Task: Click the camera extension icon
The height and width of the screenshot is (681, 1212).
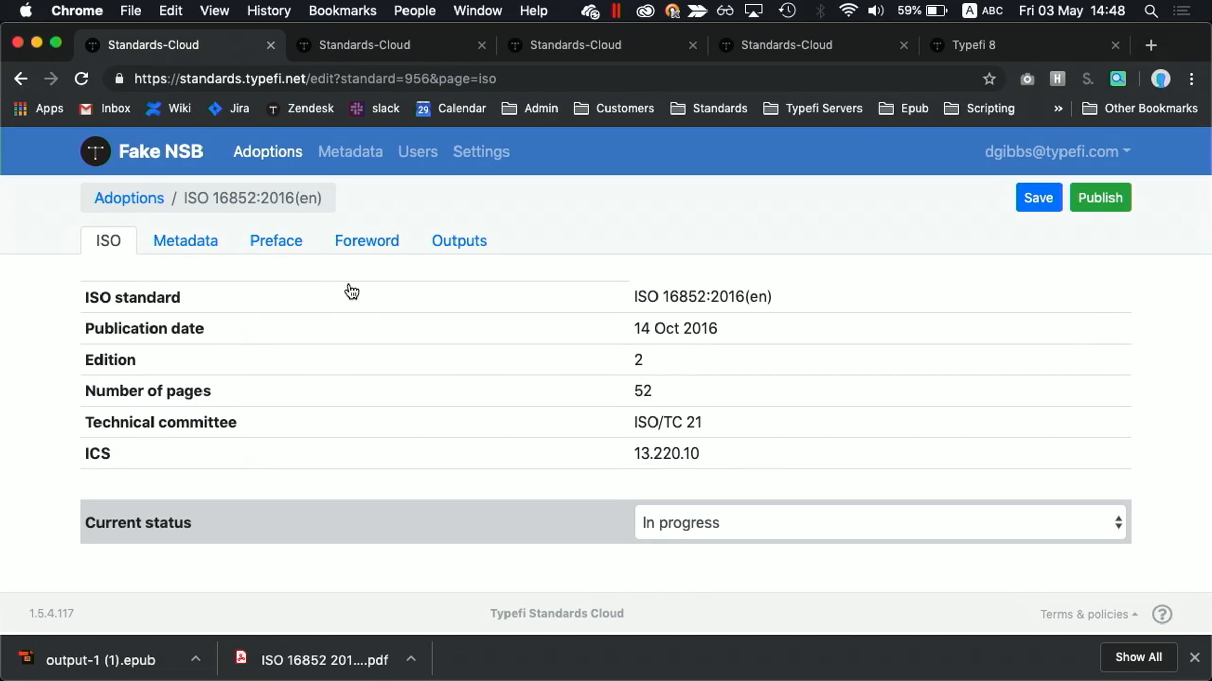Action: [1027, 79]
